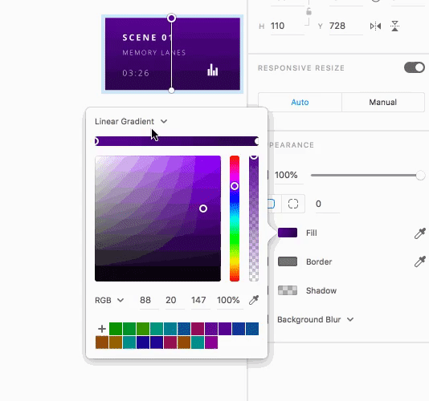Click the height field showing 110

click(x=287, y=26)
